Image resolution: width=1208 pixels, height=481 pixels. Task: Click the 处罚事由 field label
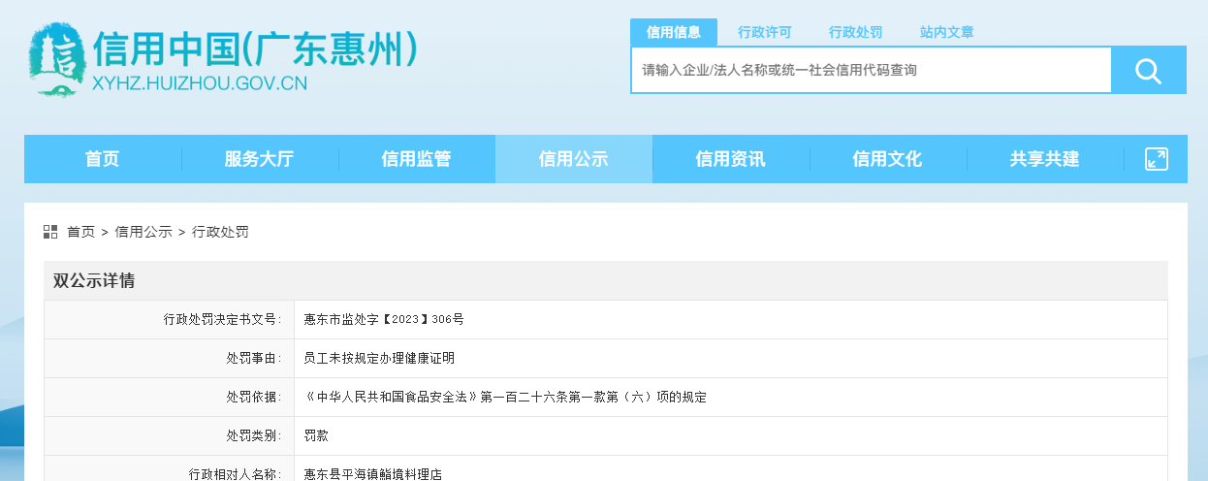click(x=254, y=358)
